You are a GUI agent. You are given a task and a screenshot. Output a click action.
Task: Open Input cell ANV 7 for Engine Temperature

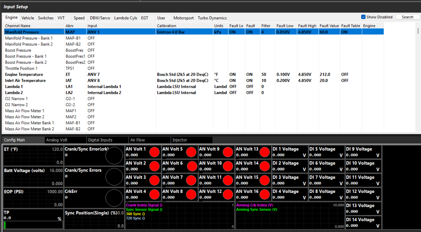pos(94,75)
